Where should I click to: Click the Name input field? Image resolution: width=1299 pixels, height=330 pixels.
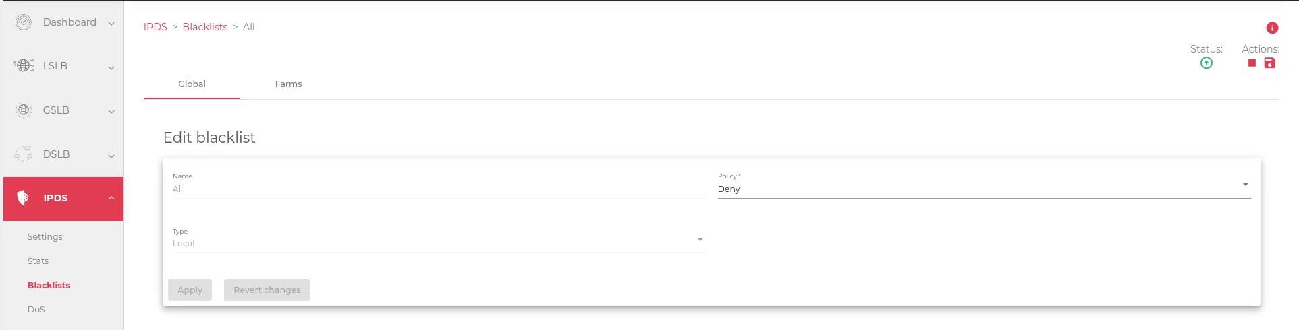pos(439,189)
